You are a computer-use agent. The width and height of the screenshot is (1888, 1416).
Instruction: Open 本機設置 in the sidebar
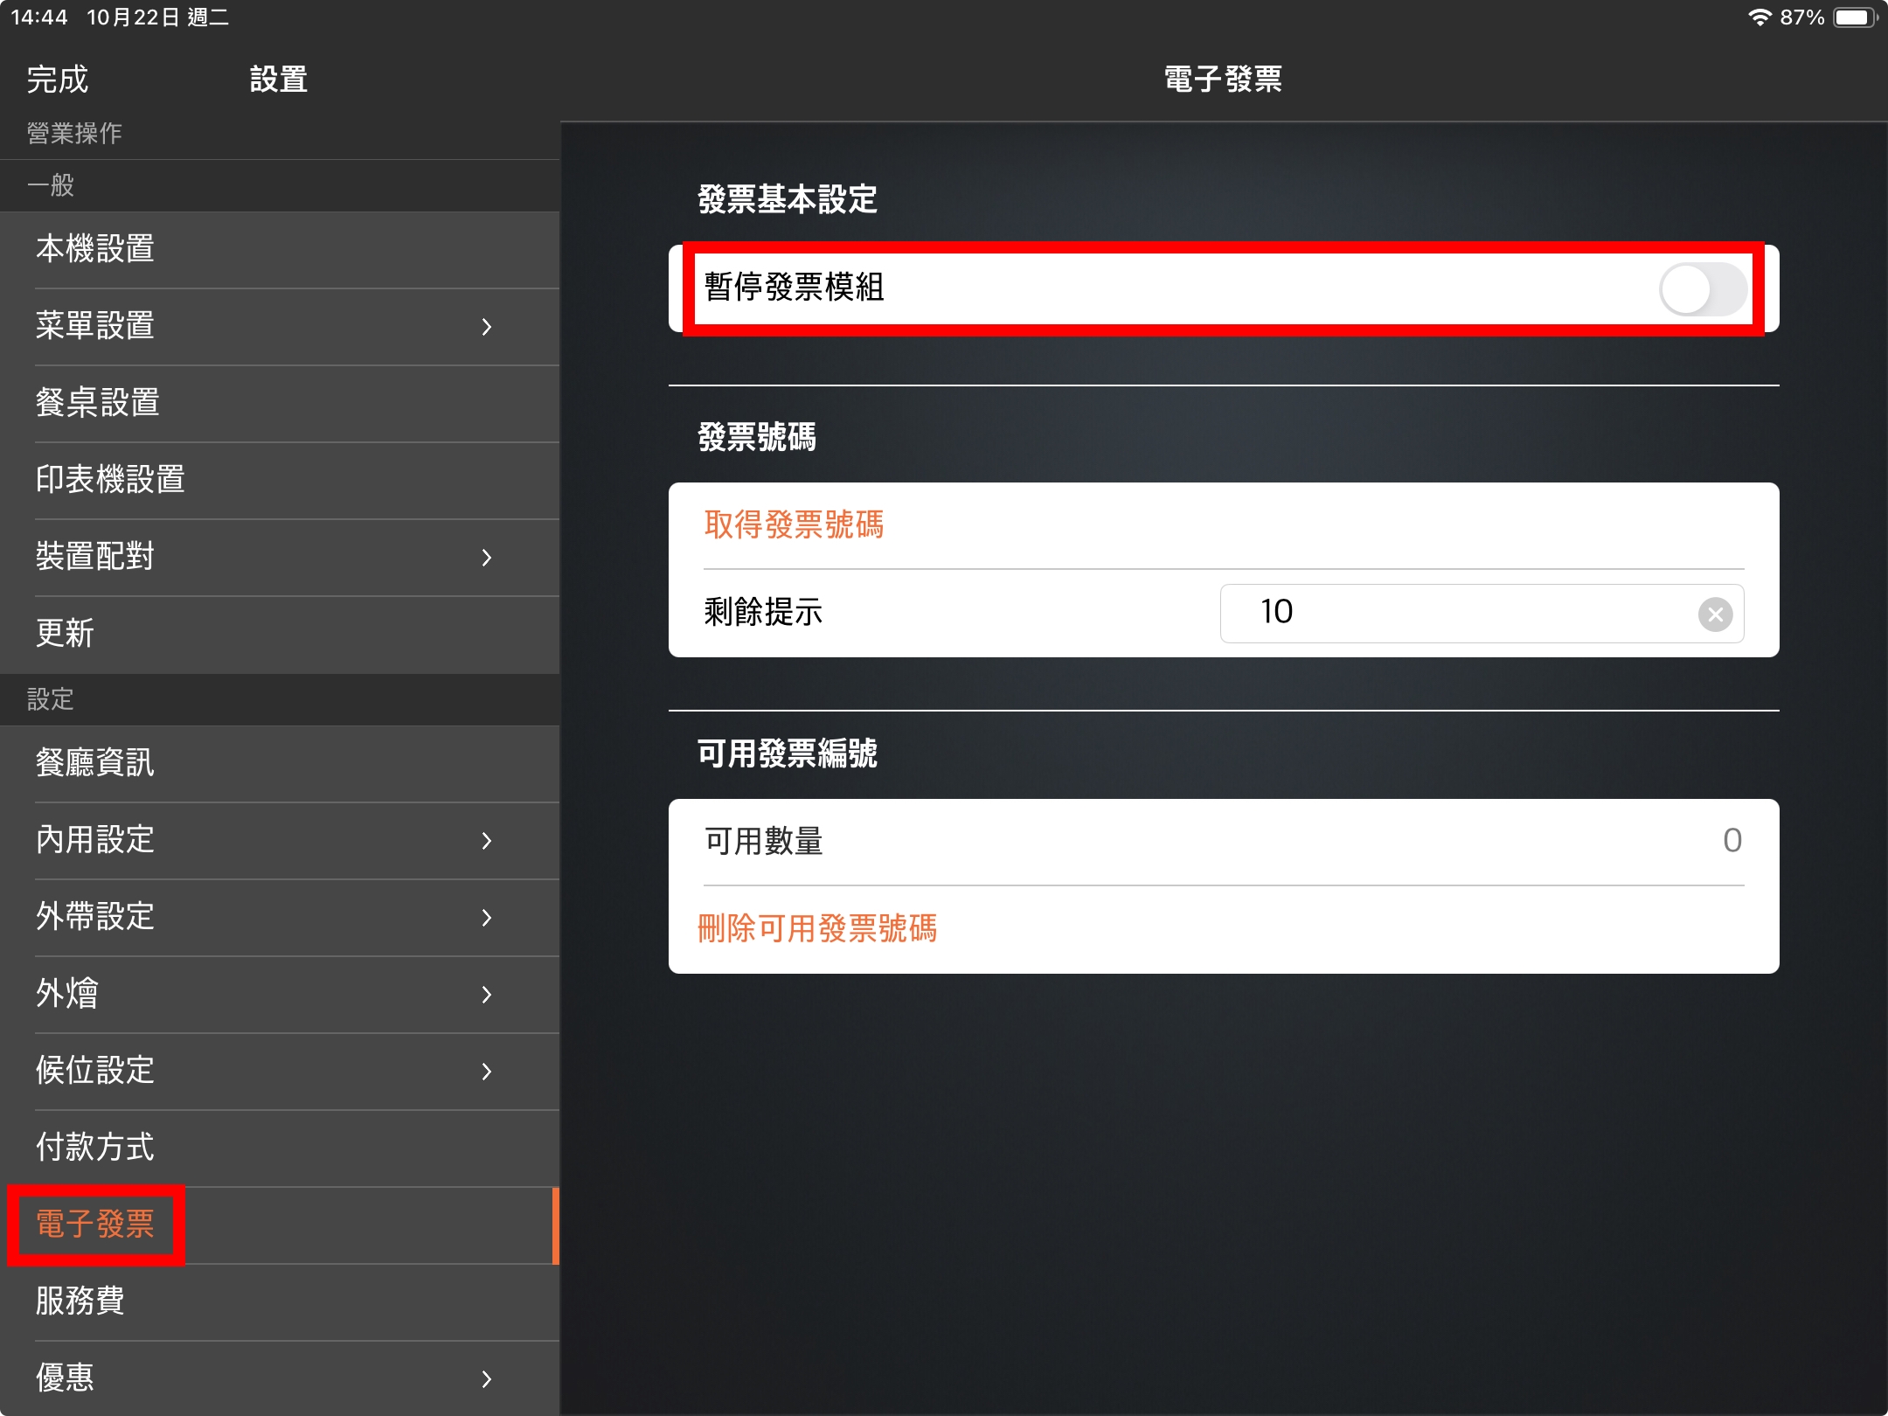pyautogui.click(x=280, y=250)
